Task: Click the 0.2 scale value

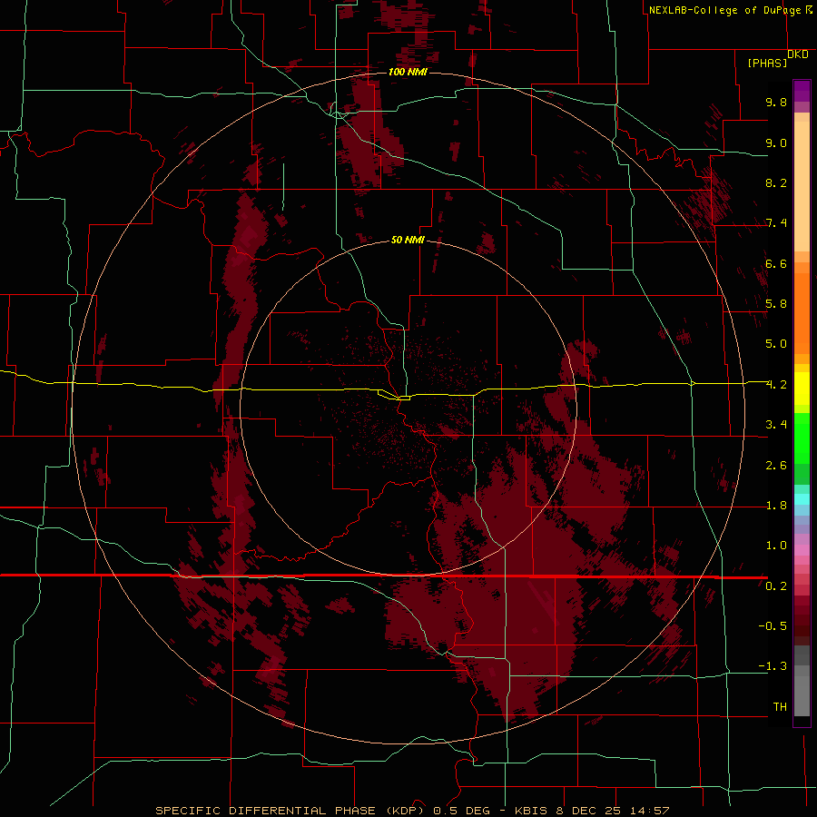Action: pyautogui.click(x=776, y=586)
